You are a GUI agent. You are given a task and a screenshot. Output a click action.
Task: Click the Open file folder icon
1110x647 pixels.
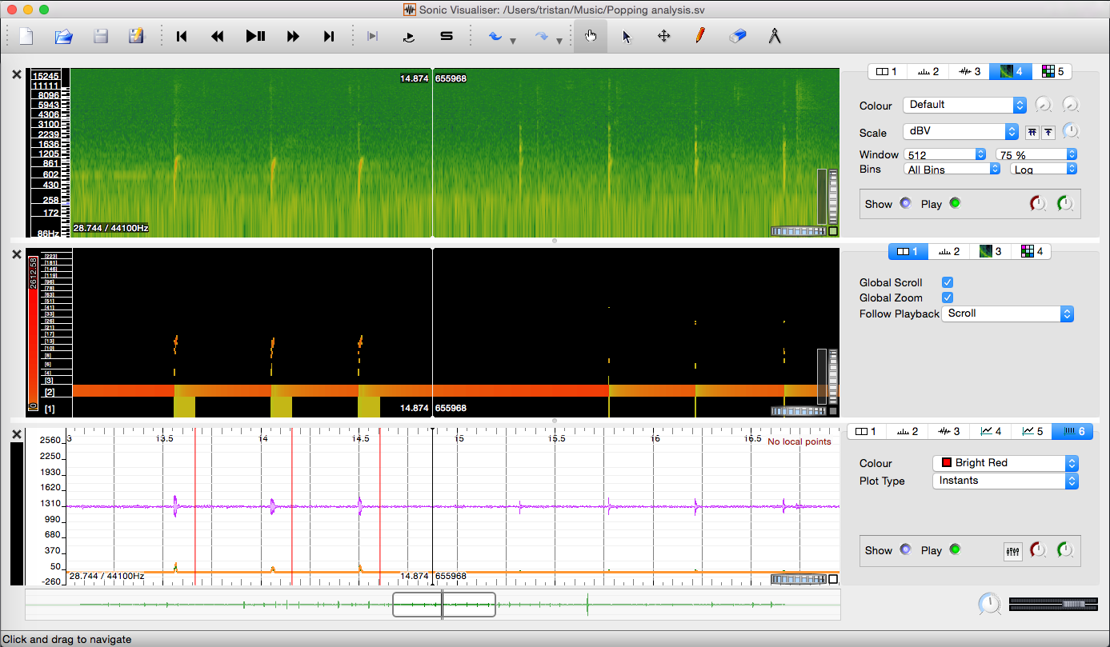63,36
